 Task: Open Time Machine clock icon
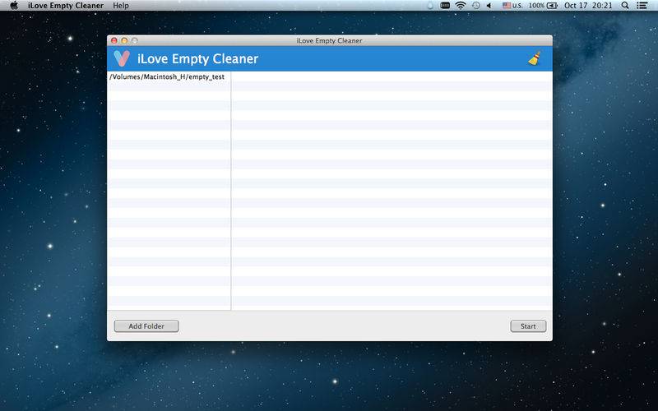475,6
